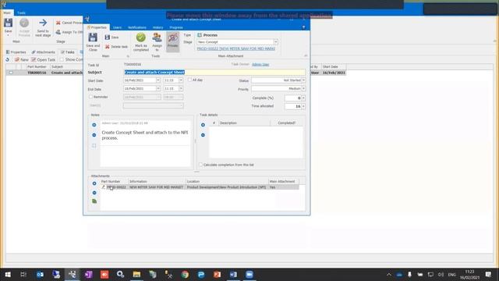The image size is (499, 281).
Task: Switch to the Progress tab
Action: pyautogui.click(x=176, y=28)
